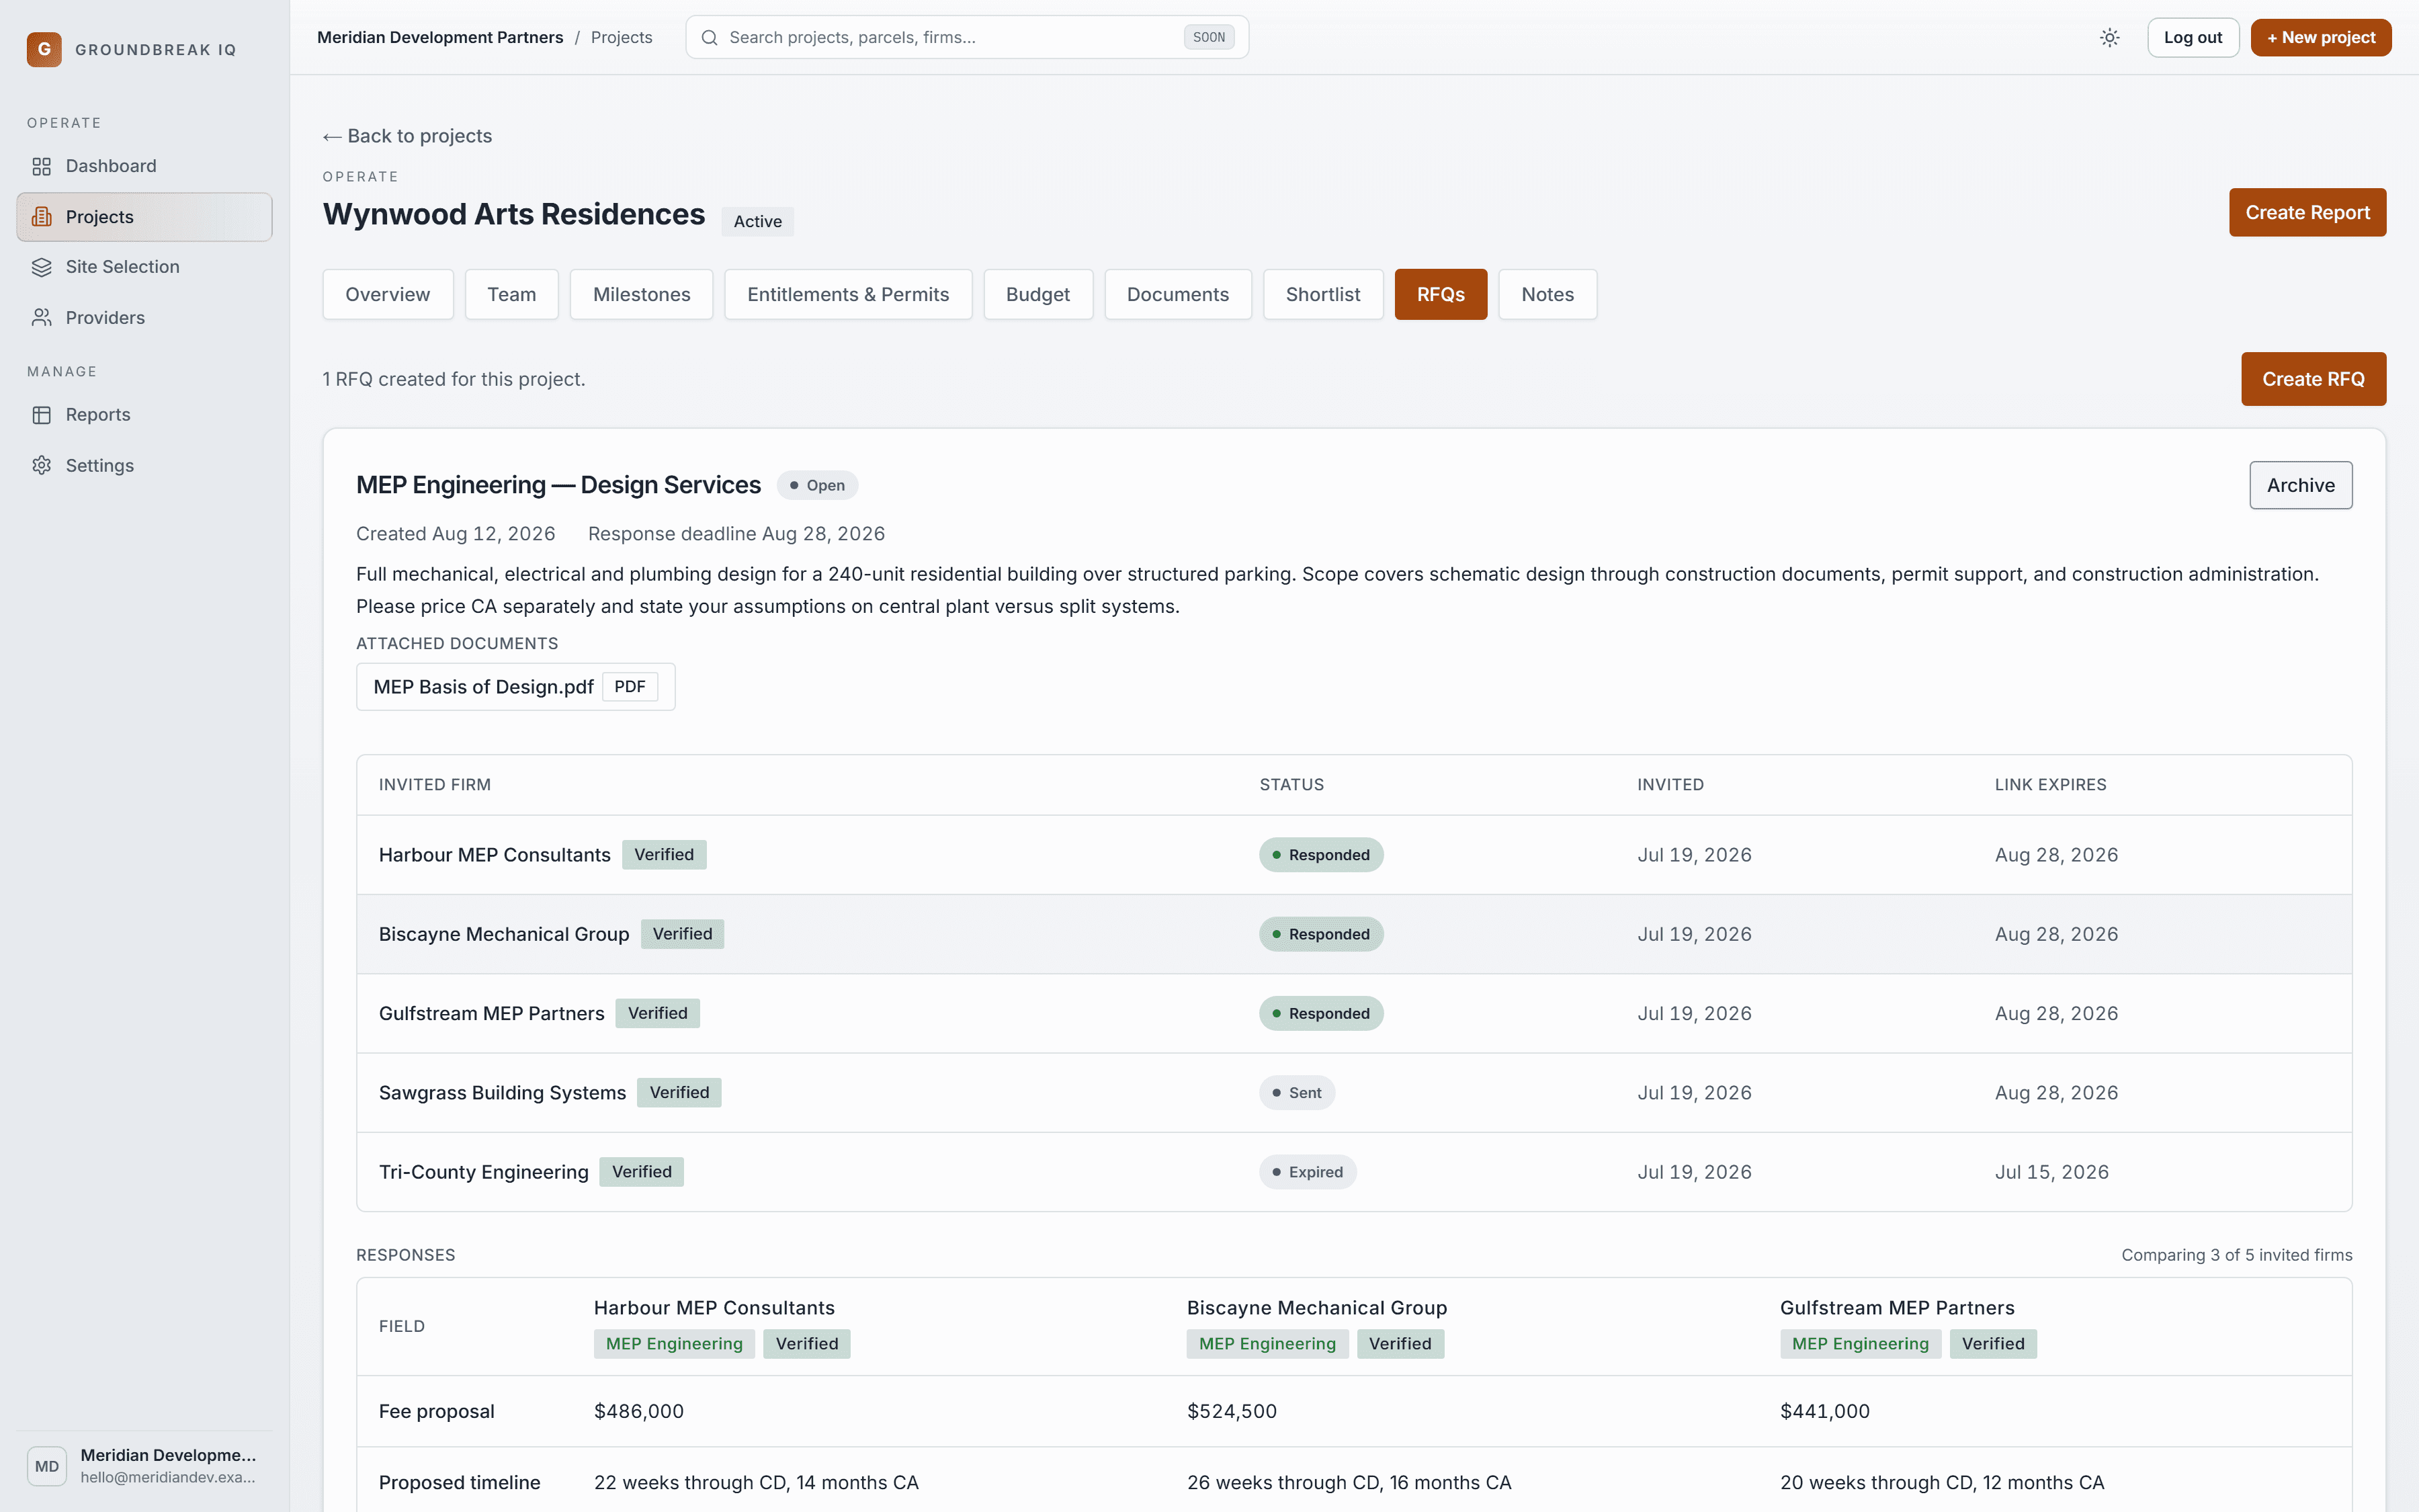Focus the search projects input field
Screen dimensions: 2419x1512
[967, 38]
